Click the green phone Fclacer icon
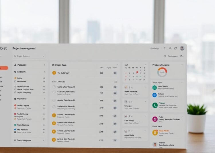Screen dimensions: 215x153 pos(155,105)
